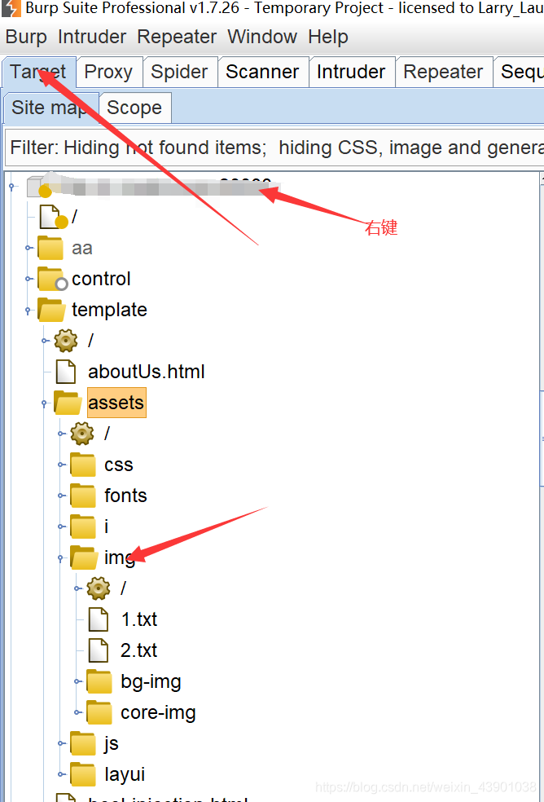Viewport: 544px width, 802px height.
Task: Click the core-img folder icon
Action: point(99,712)
